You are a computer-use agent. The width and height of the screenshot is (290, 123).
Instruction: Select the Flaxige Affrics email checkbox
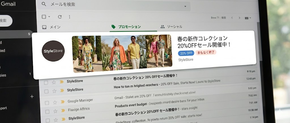[x=47, y=112]
